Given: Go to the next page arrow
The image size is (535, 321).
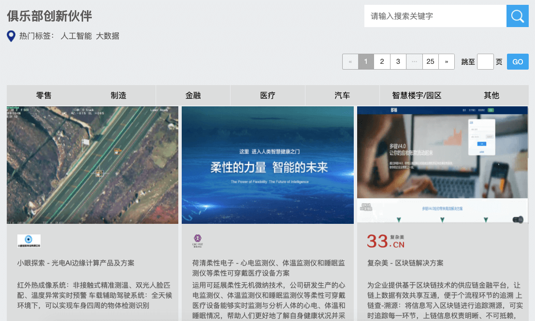Looking at the screenshot, I should coord(446,62).
